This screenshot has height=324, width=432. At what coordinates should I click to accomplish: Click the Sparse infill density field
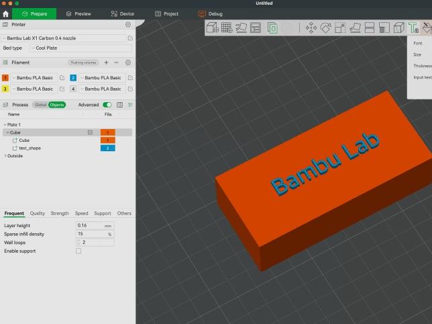point(95,234)
